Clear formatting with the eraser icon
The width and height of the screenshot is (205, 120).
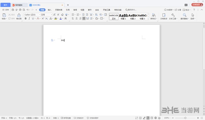point(62,15)
